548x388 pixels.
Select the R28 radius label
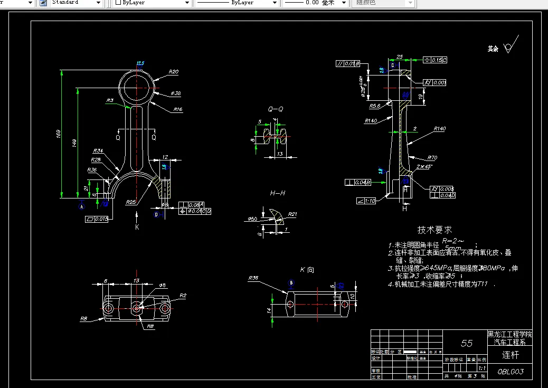96,160
